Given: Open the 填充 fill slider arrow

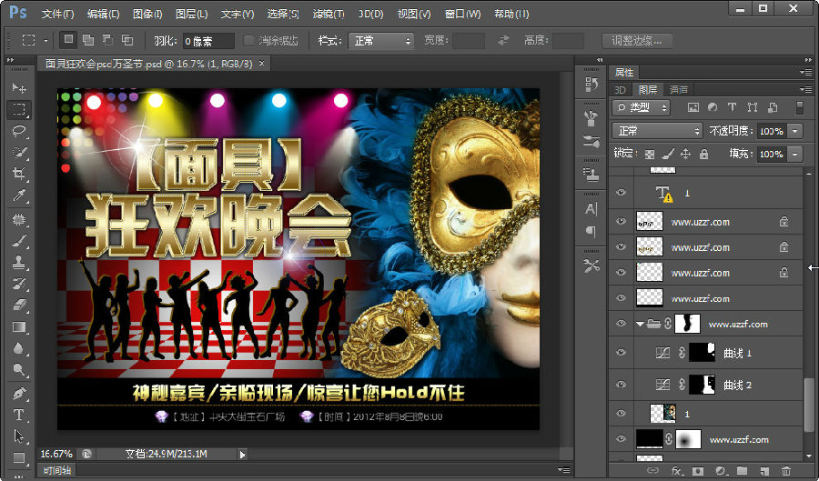Looking at the screenshot, I should pos(795,154).
